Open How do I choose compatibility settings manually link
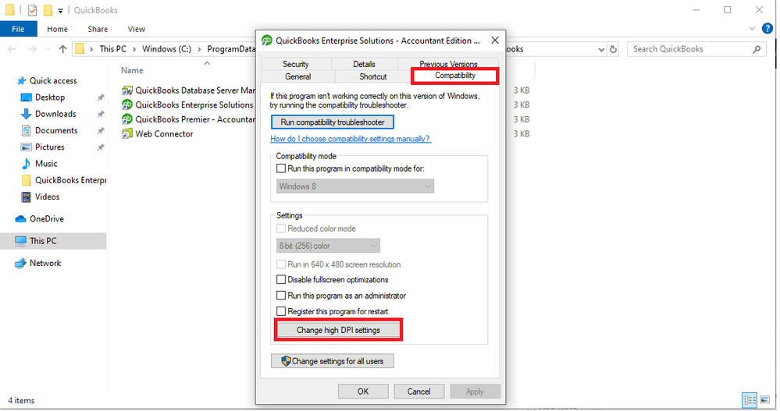 [351, 139]
